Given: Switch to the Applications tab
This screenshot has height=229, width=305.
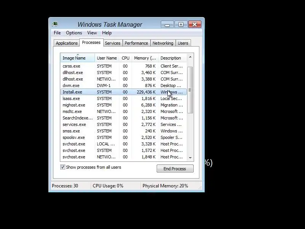Looking at the screenshot, I should pos(66,43).
